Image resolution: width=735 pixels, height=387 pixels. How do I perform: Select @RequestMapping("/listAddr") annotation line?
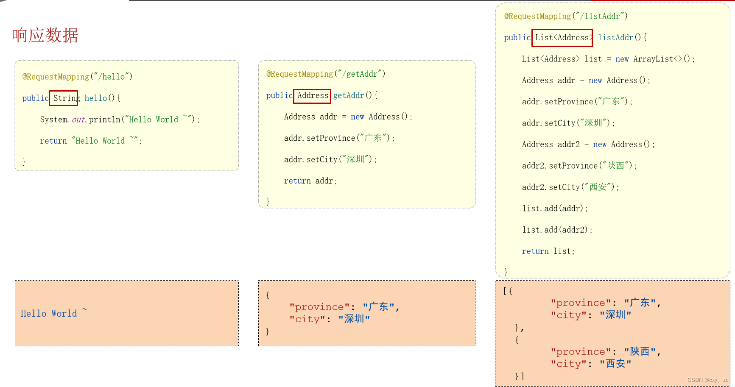pos(566,16)
